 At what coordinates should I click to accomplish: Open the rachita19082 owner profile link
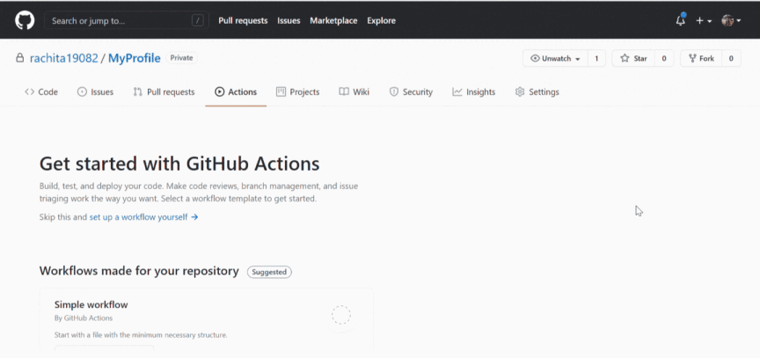[x=63, y=58]
